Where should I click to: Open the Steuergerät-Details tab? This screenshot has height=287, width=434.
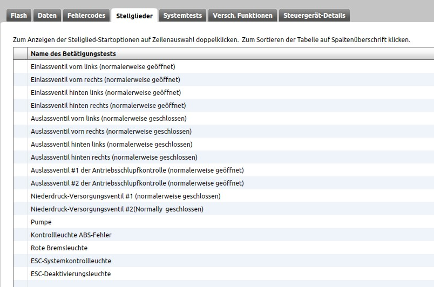pos(314,16)
